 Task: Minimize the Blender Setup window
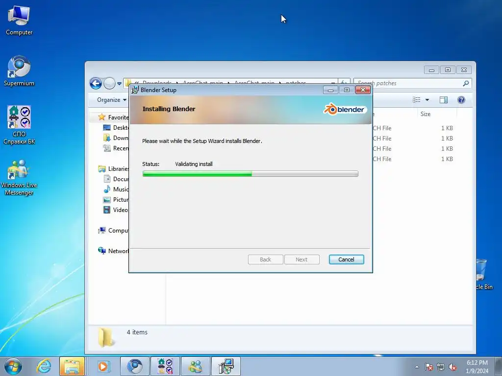tap(331, 90)
